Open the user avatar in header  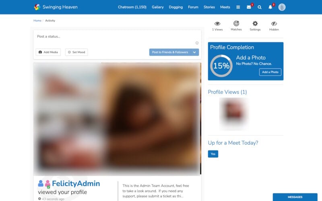point(282,7)
